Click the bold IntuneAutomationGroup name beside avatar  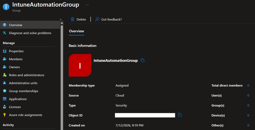(116, 61)
